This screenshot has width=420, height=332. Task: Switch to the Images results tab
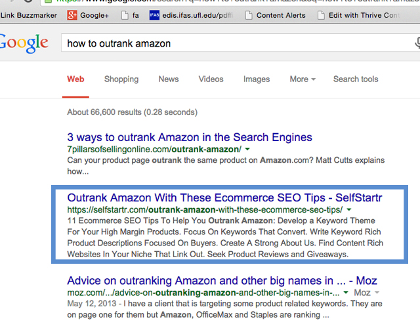257,79
